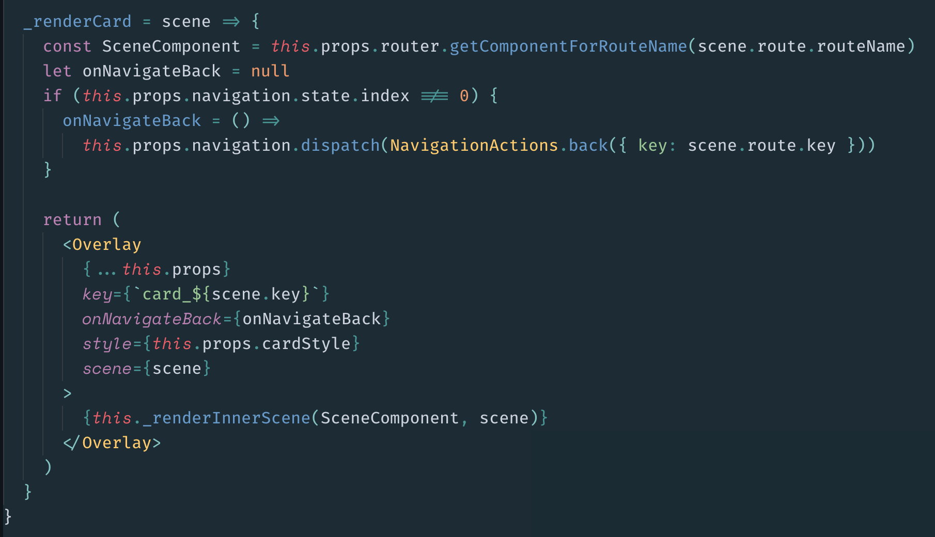The width and height of the screenshot is (935, 537).
Task: Click the scene.route.key expression
Action: pos(761,146)
